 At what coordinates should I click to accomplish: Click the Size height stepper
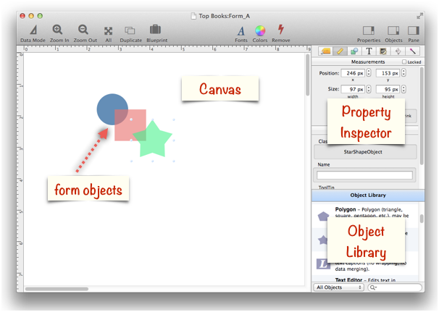tap(404, 89)
